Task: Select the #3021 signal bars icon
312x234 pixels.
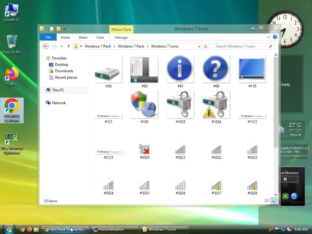Action: (x=180, y=149)
